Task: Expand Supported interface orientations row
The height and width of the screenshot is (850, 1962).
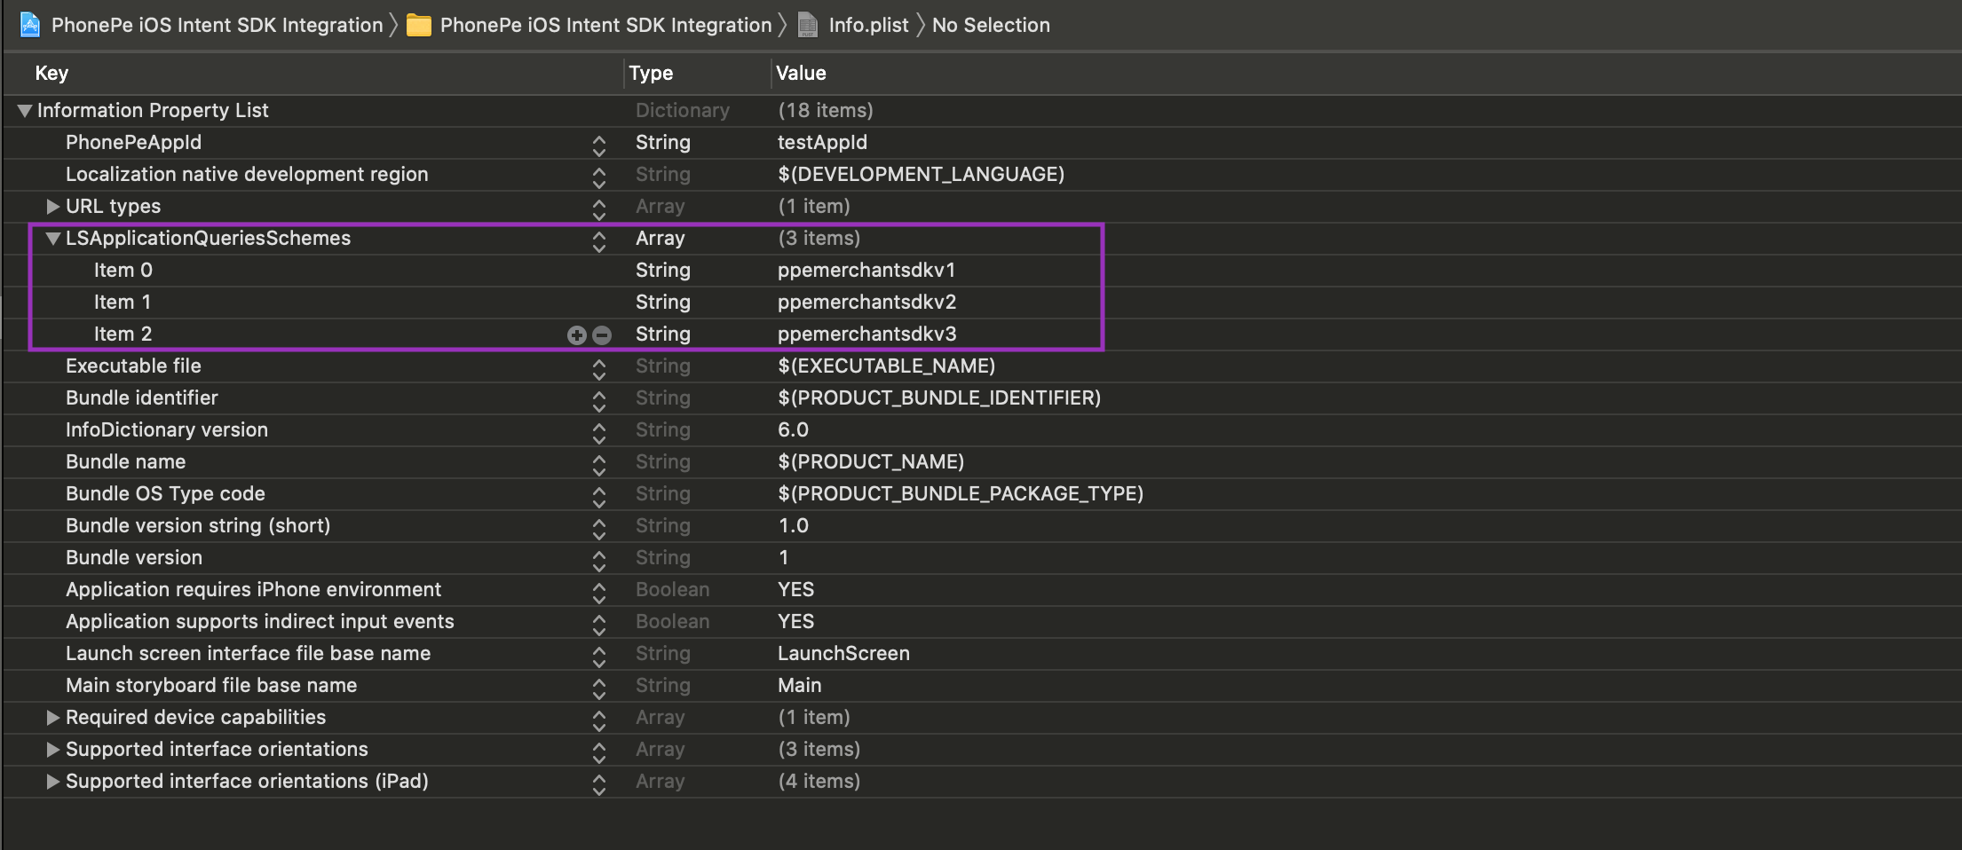Action: coord(53,750)
